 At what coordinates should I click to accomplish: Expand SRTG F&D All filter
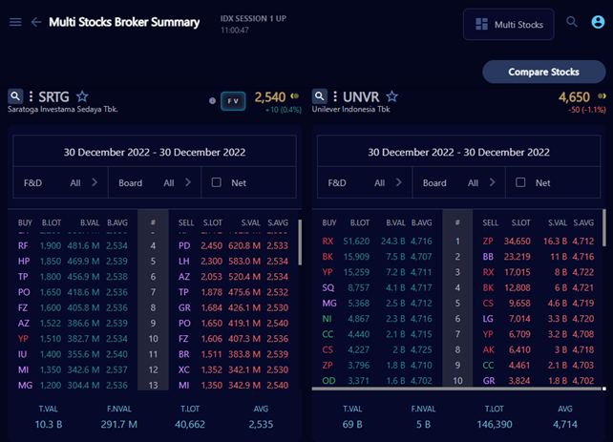pyautogui.click(x=60, y=182)
